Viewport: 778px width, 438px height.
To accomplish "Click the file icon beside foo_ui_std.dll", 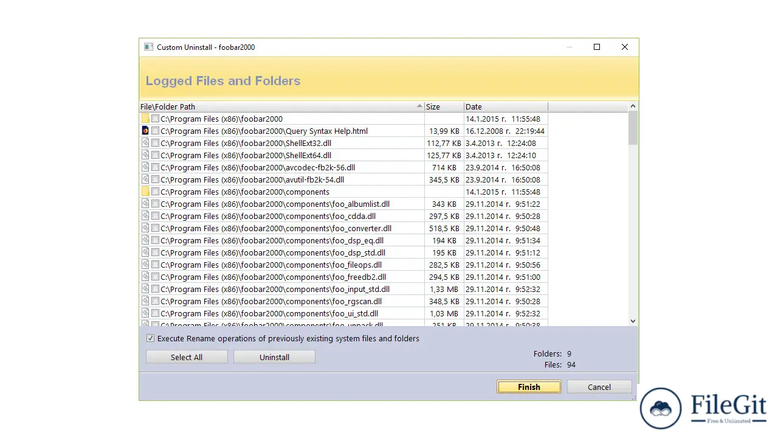I will tap(145, 313).
